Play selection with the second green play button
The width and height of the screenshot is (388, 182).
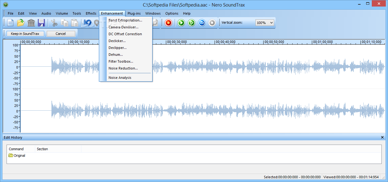pyautogui.click(x=192, y=23)
